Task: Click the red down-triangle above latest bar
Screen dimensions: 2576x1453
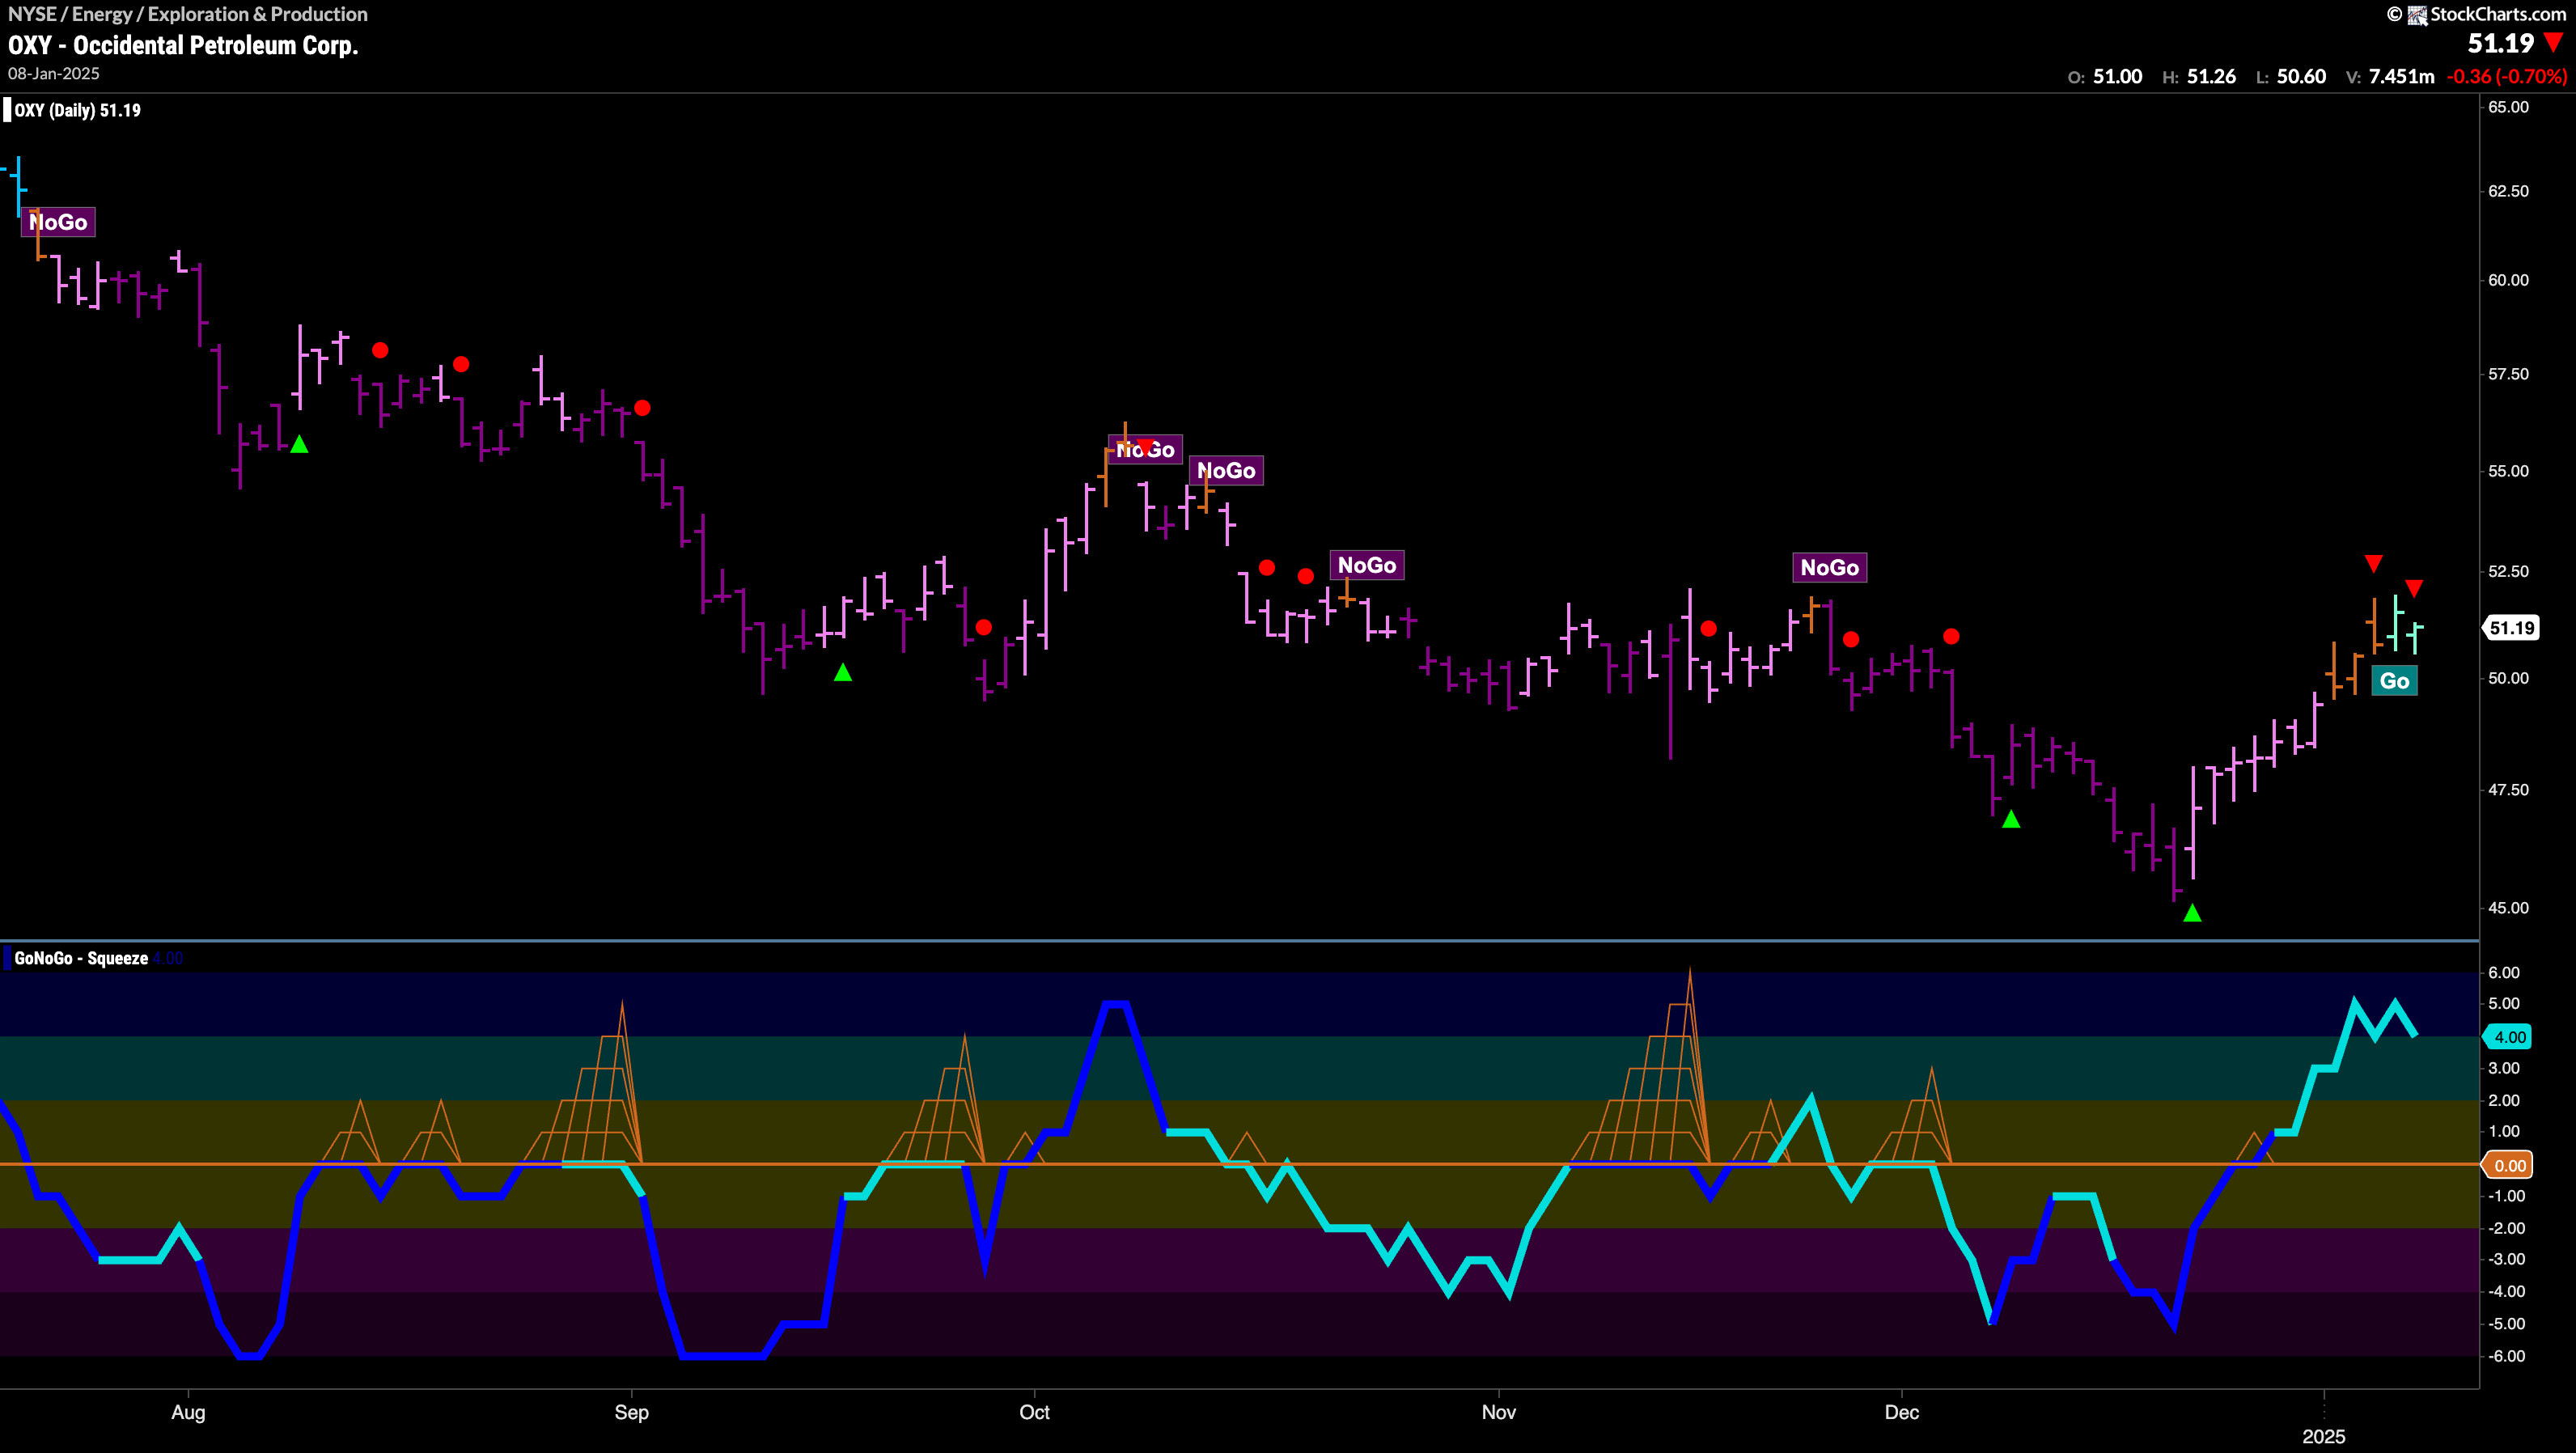Action: 2414,588
